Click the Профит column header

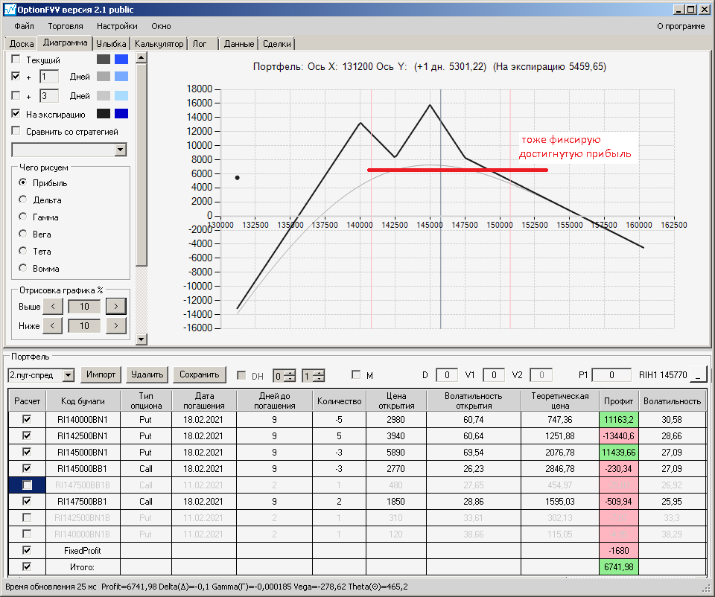(x=618, y=401)
